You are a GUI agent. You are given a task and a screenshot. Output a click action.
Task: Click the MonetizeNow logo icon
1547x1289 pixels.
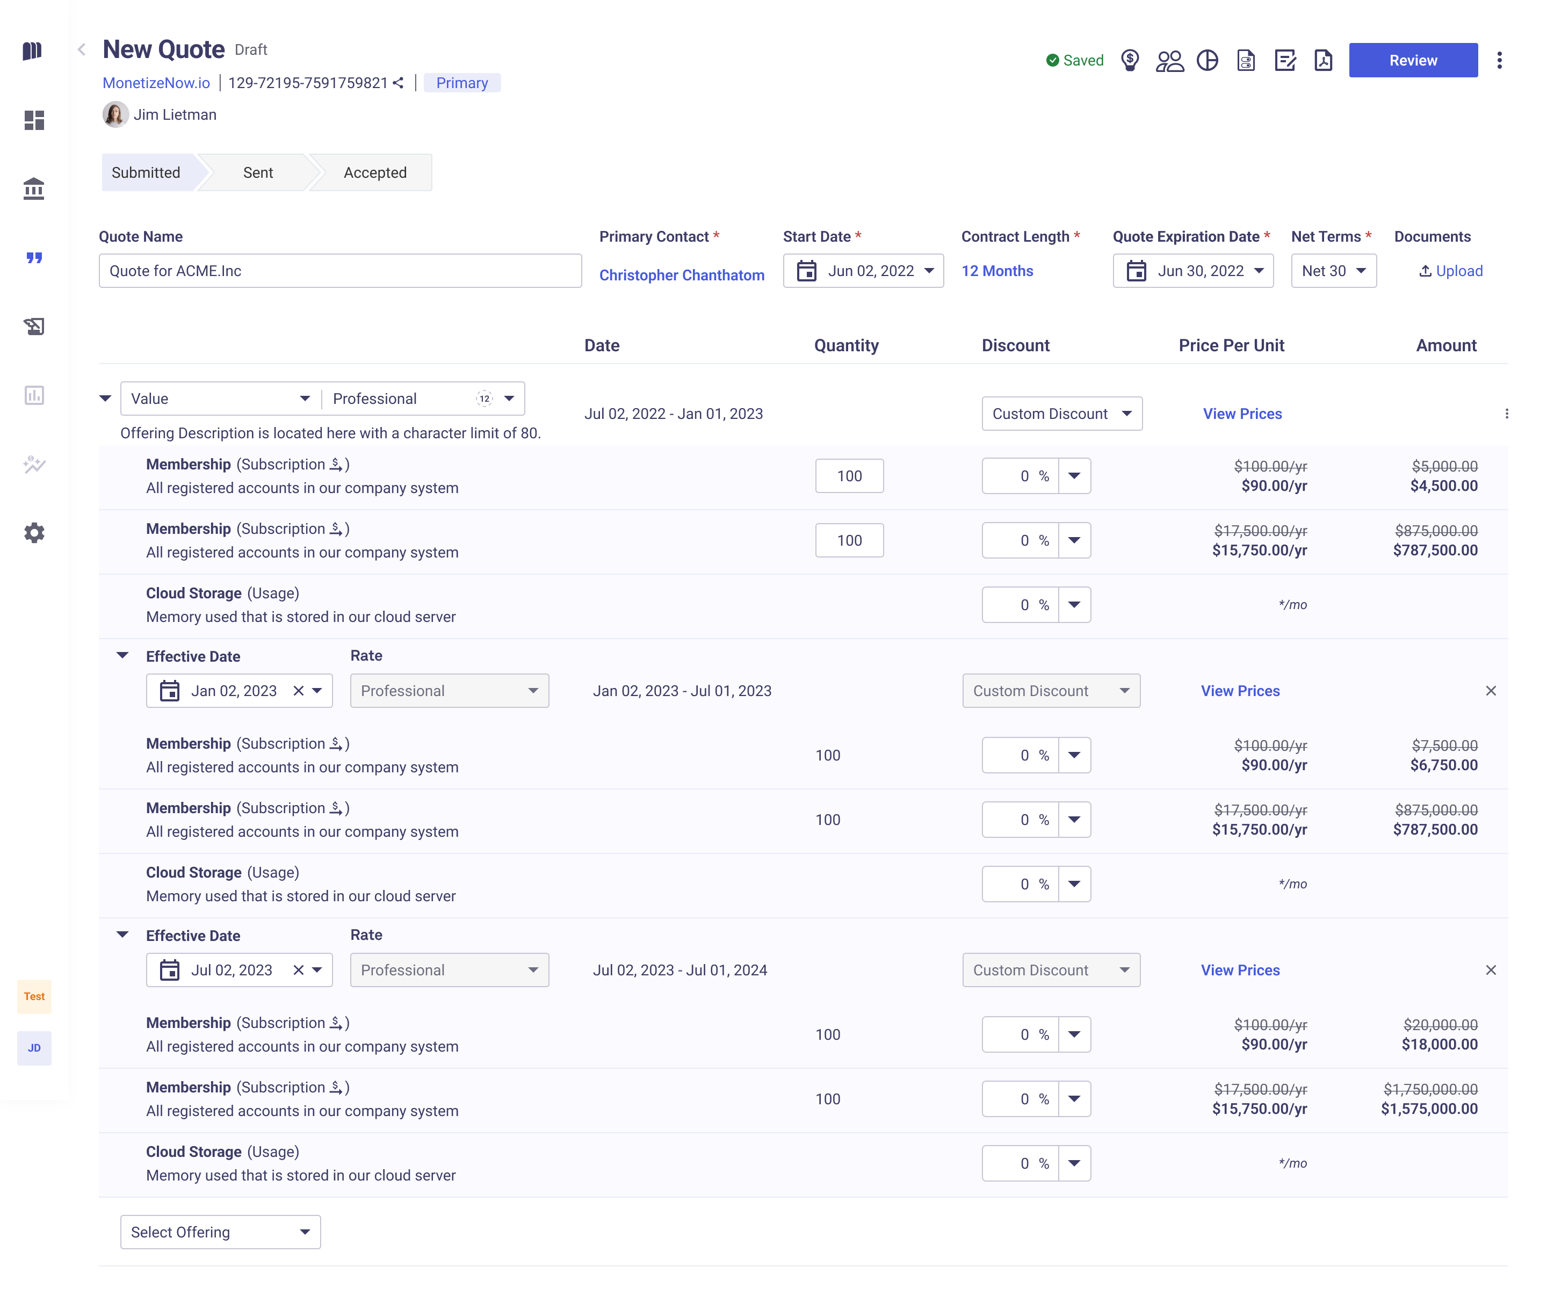[x=32, y=50]
